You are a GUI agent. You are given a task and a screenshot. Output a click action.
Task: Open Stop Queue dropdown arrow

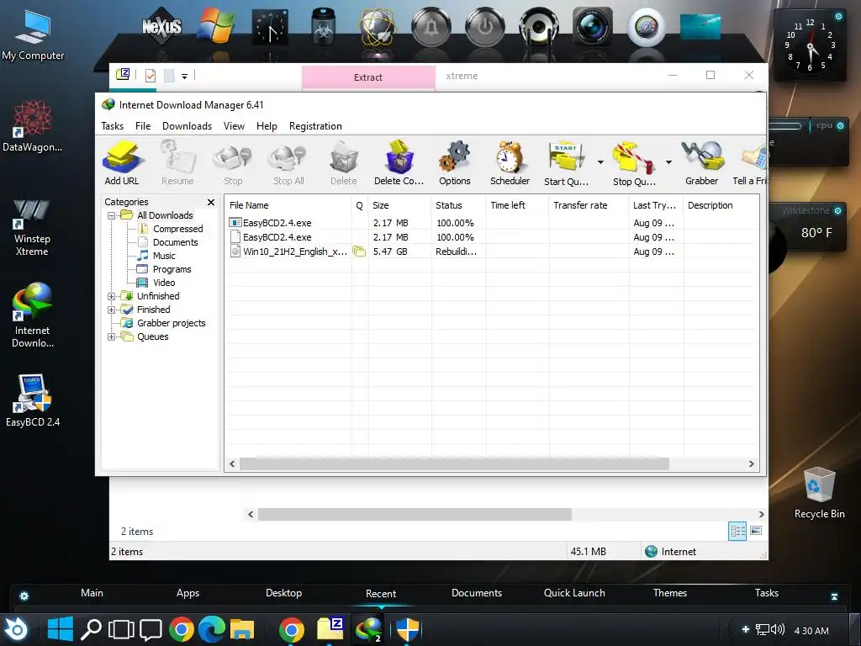668,162
